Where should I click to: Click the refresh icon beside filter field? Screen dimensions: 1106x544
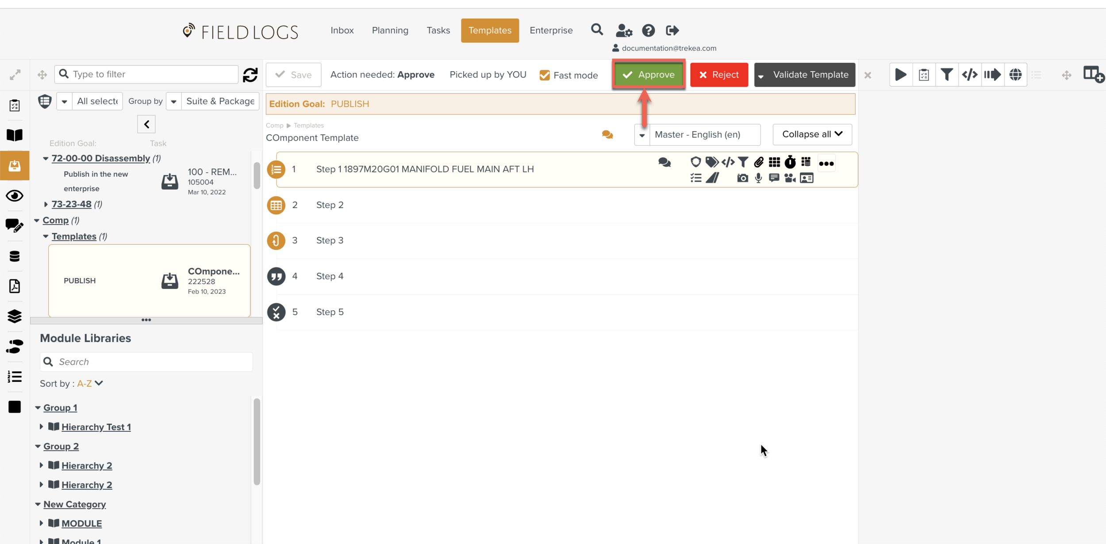coord(250,75)
